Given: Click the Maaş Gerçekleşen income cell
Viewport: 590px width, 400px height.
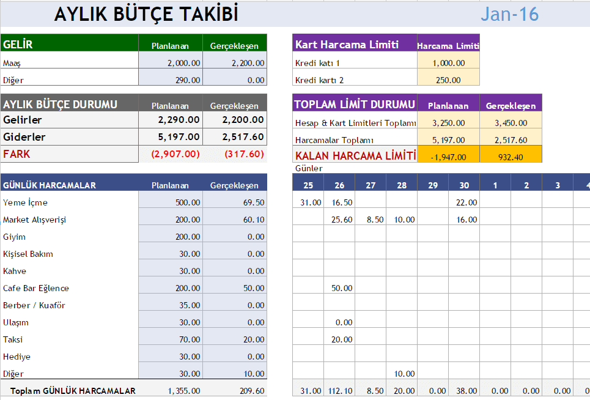Looking at the screenshot, I should point(235,62).
